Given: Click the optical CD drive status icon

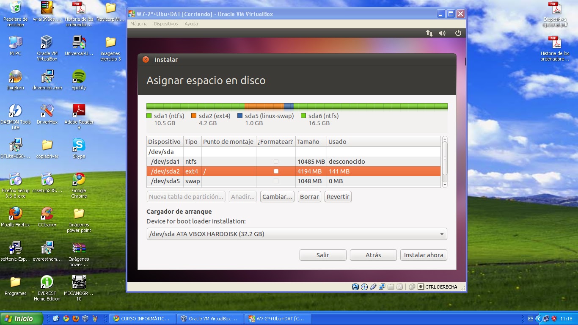Looking at the screenshot, I should click(x=364, y=287).
